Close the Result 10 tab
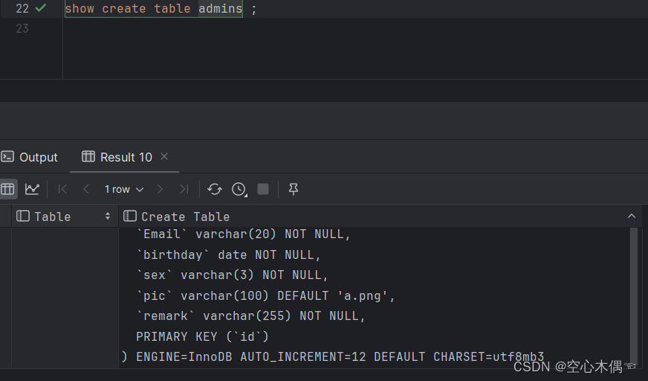Viewport: 648px width, 381px height. pos(164,156)
